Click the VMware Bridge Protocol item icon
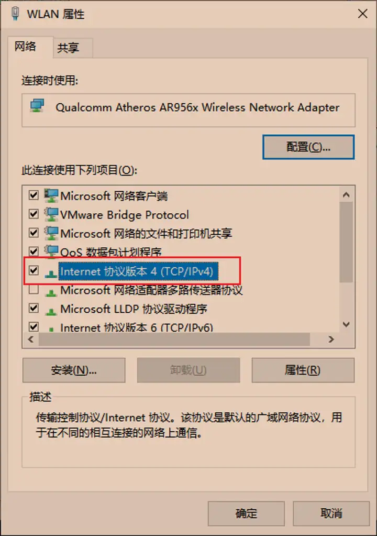The width and height of the screenshot is (377, 536). [x=51, y=214]
